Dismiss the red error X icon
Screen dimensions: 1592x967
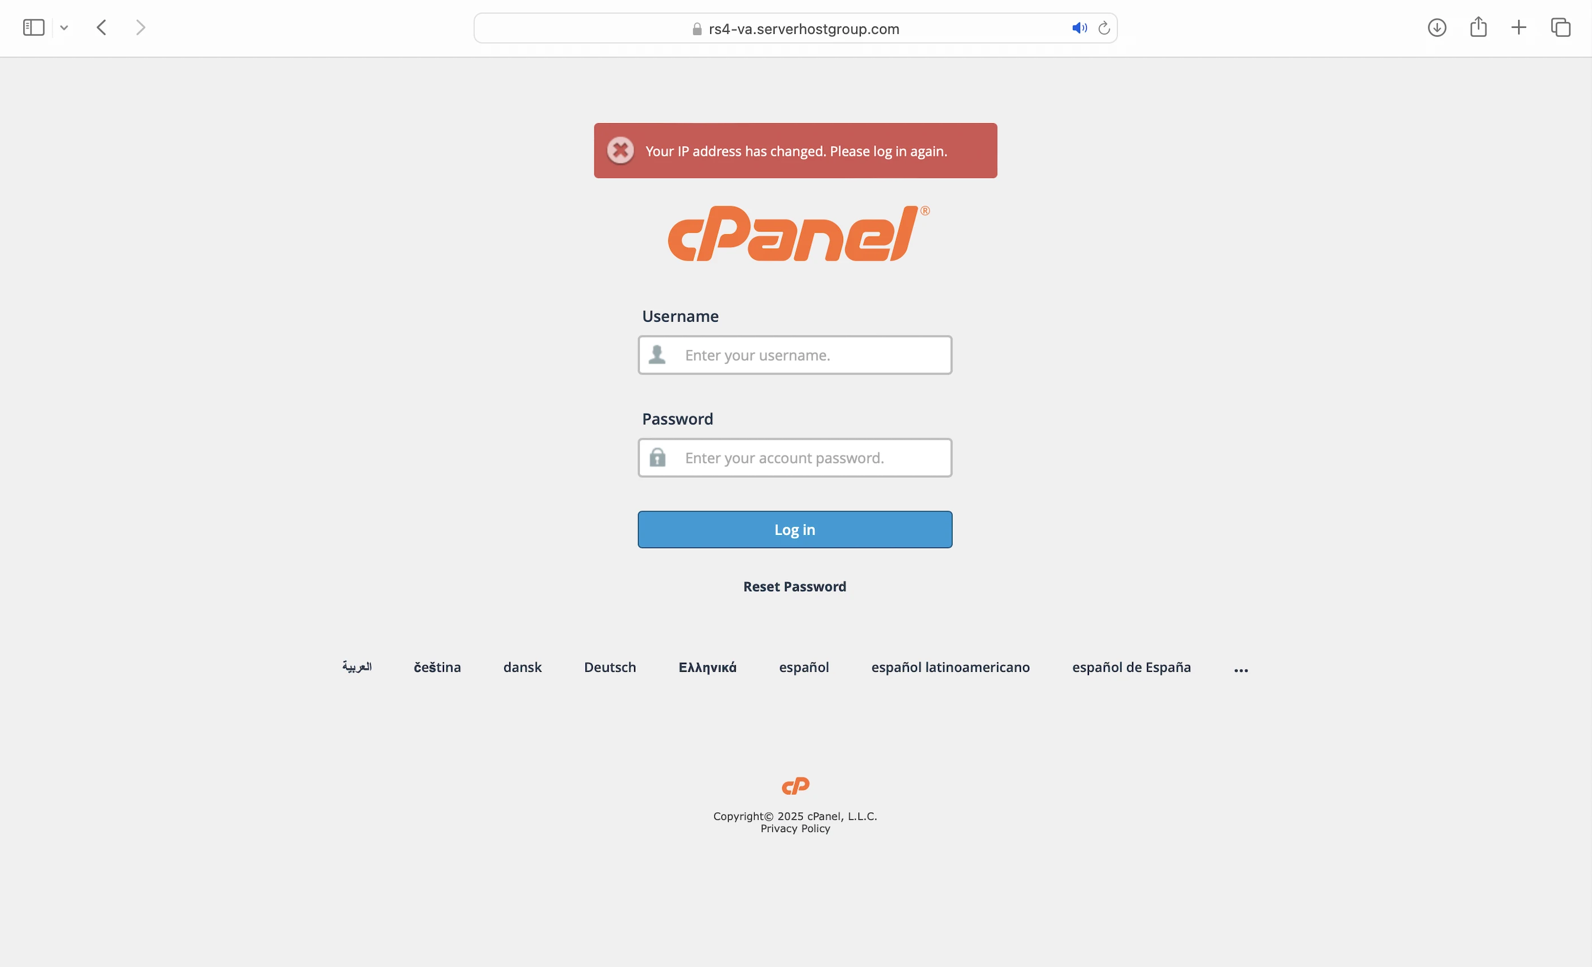tap(620, 150)
